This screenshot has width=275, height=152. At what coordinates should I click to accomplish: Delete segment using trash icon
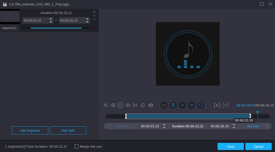(173, 105)
